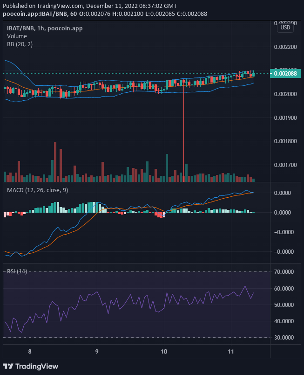Click the poocoin.app:IBAT/BNB OHLC header line

click(105, 14)
